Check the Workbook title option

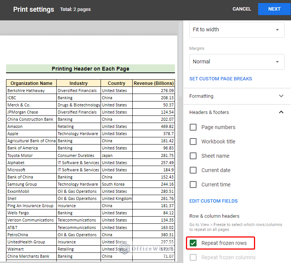(x=193, y=141)
